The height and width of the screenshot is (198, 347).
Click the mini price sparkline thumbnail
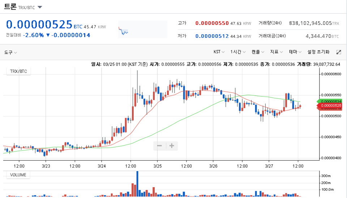(x=142, y=29)
